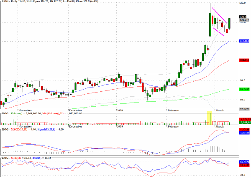Screen dimensions: 251x178
Task: Select the red 4,952,94 volume average tag
Action: coord(245,119)
